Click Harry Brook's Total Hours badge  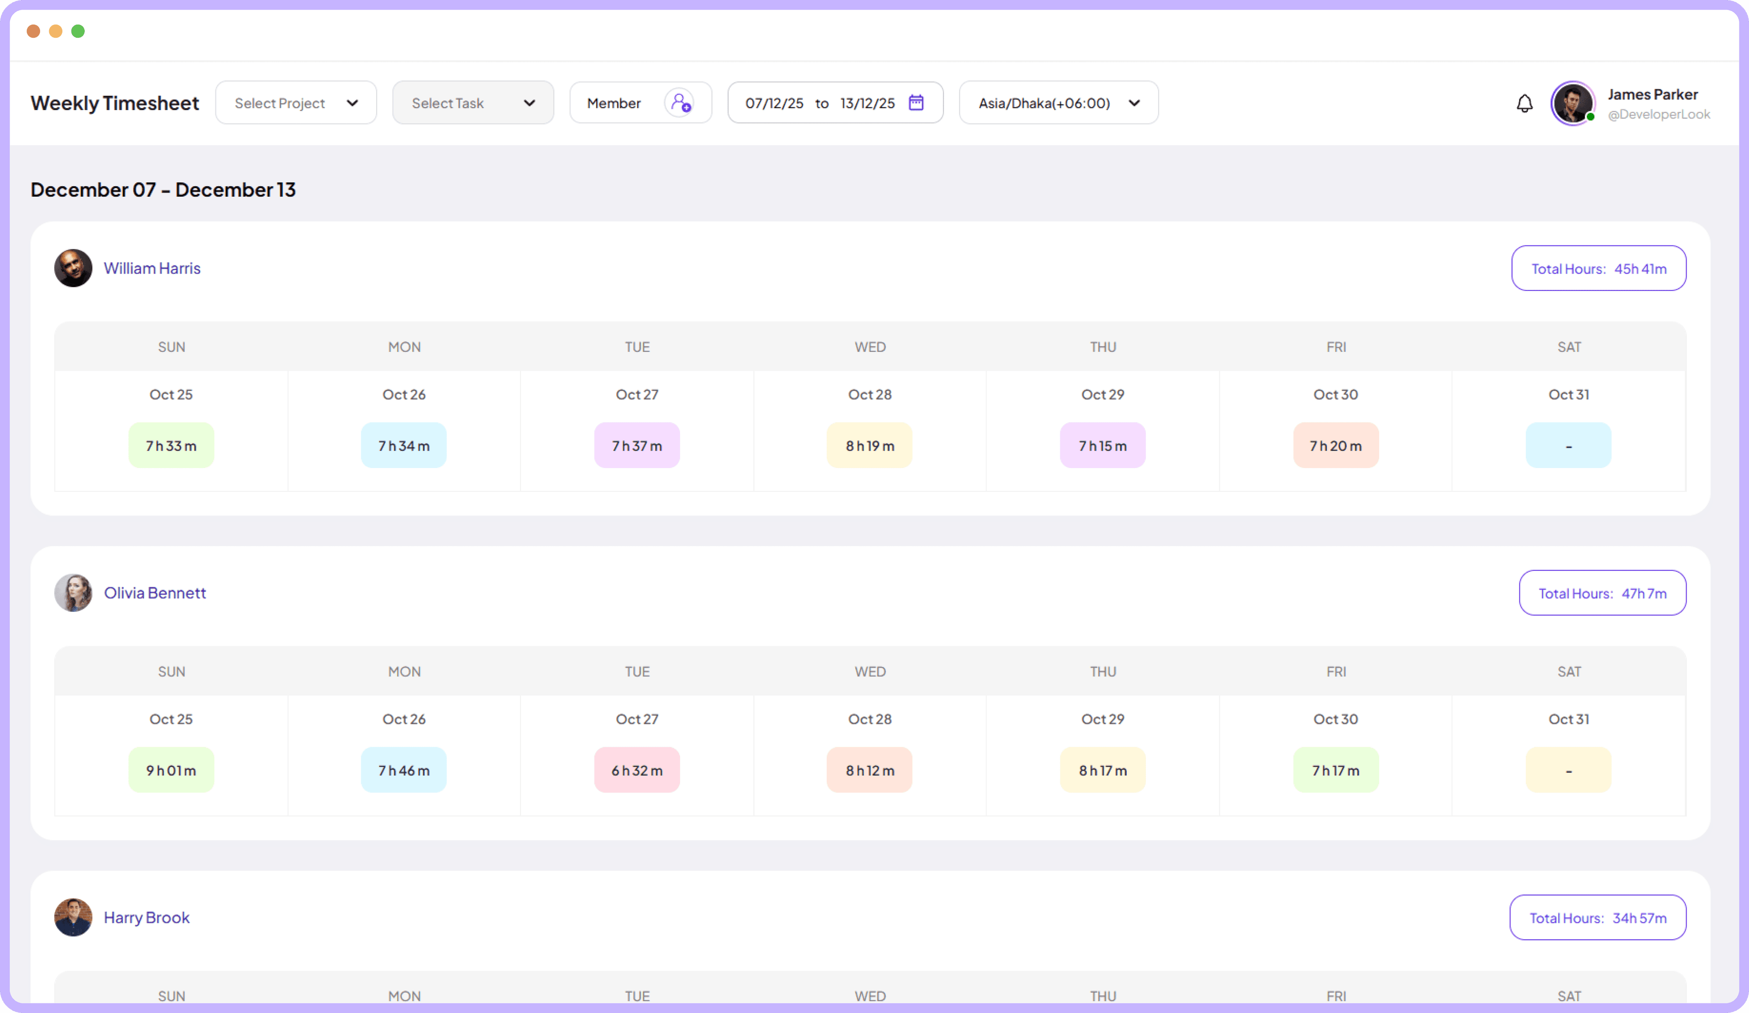[x=1598, y=917]
